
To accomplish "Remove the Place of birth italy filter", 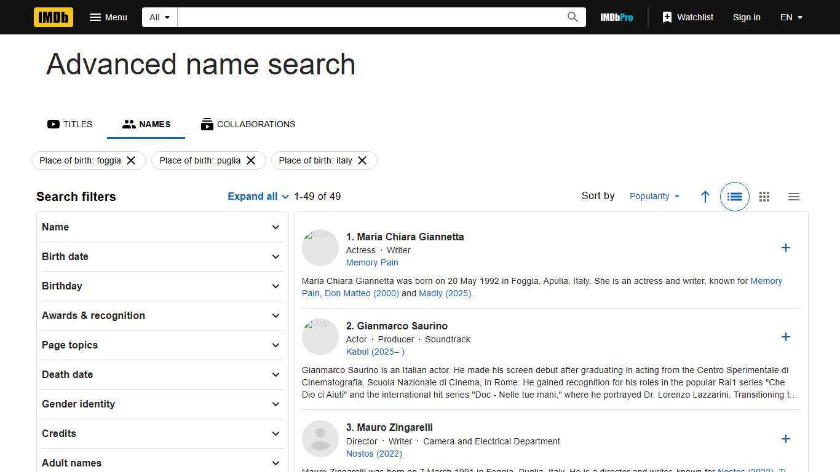I will [x=362, y=160].
